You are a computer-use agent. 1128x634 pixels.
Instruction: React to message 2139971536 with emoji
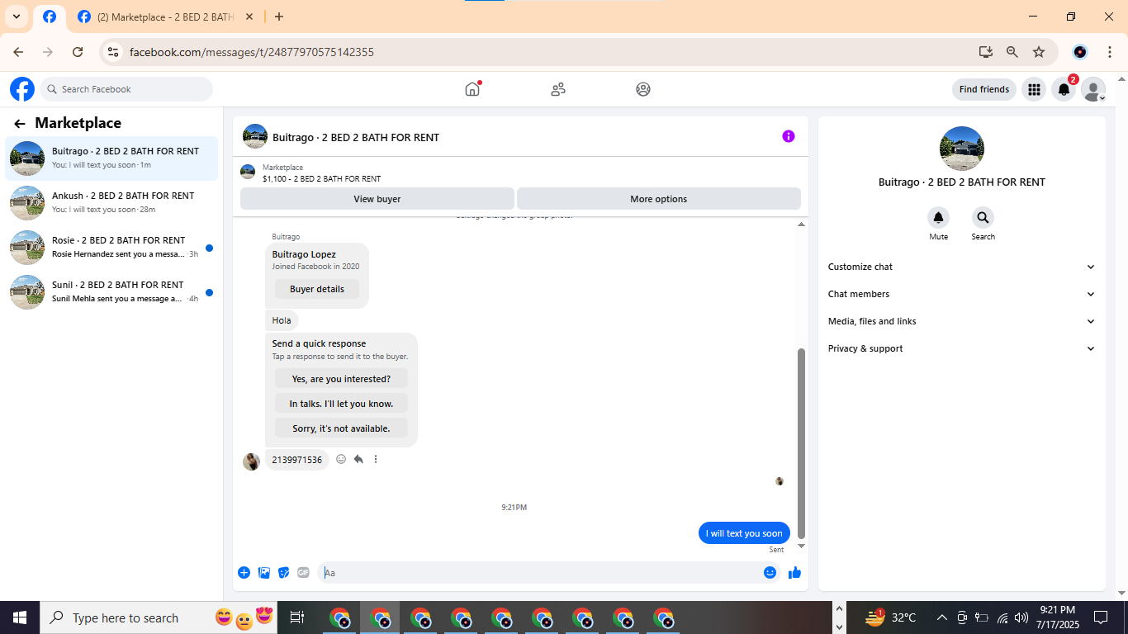tap(341, 459)
